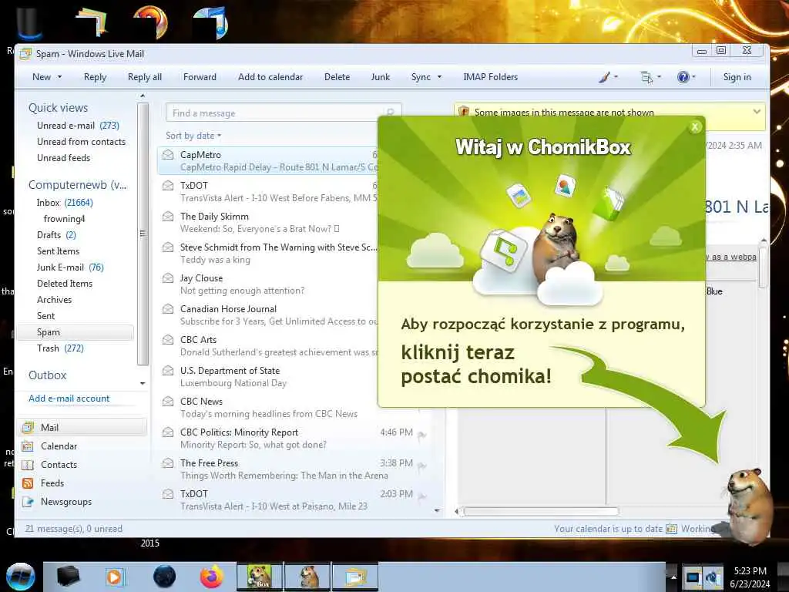
Task: Open the U.S. Department of State message
Action: coord(269,377)
